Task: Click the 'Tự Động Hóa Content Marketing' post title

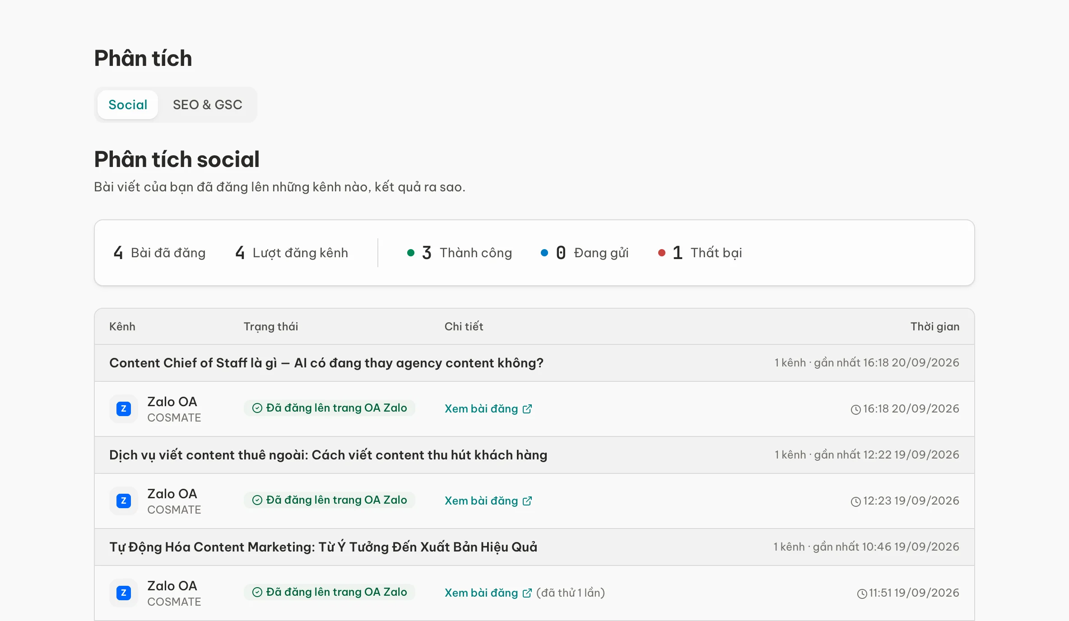Action: pos(323,547)
